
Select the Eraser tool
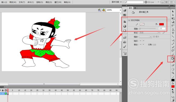point(173,65)
